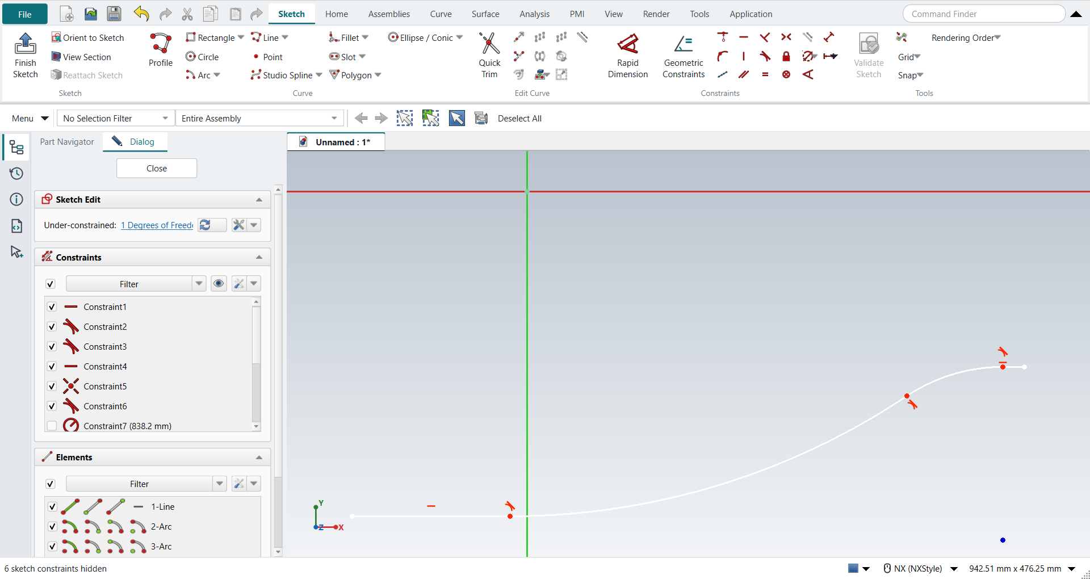Uncheck the 3-Arc element checkbox
The width and height of the screenshot is (1090, 579).
52,546
